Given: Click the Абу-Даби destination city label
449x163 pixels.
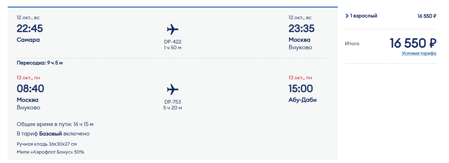Looking at the screenshot, I should [x=303, y=100].
